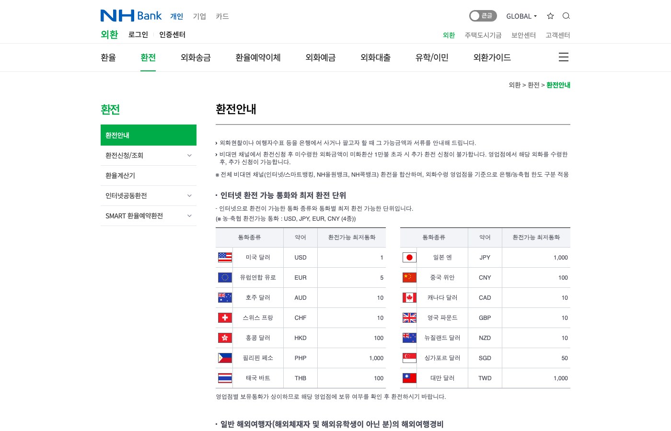Click the NH Bank logo
The image size is (671, 431).
click(x=131, y=16)
